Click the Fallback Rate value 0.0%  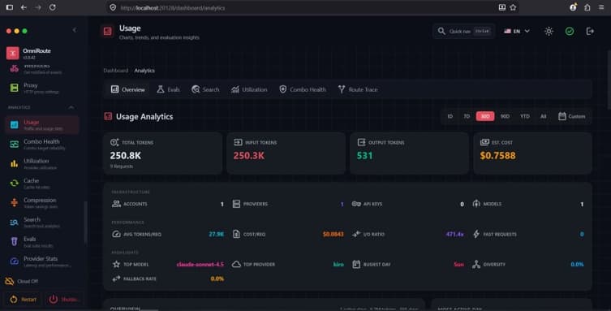click(x=217, y=279)
